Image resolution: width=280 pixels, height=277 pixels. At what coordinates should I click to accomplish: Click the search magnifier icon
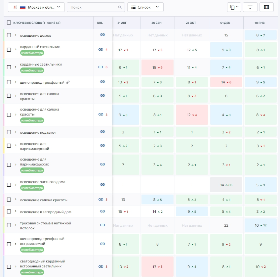pyautogui.click(x=120, y=7)
